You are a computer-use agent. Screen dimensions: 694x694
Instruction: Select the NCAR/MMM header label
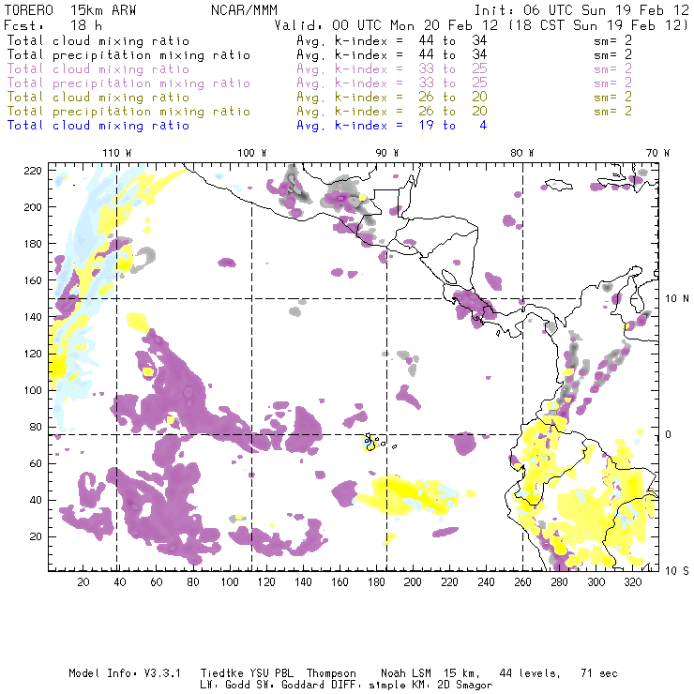click(x=240, y=9)
